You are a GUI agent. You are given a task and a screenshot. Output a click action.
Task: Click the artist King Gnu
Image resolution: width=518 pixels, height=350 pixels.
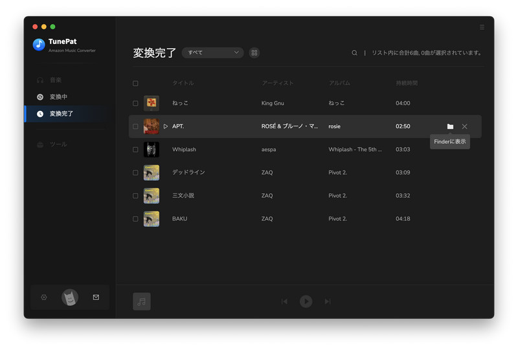[x=273, y=103]
